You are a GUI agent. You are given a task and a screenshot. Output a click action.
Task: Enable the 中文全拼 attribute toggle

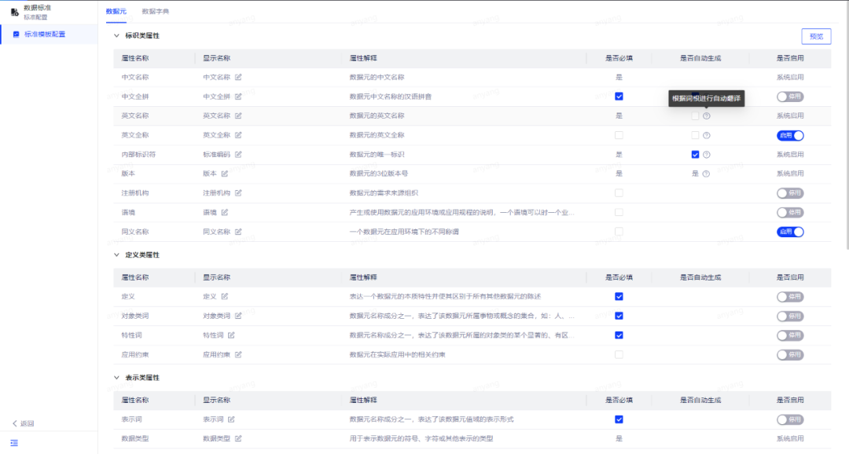[x=790, y=97]
